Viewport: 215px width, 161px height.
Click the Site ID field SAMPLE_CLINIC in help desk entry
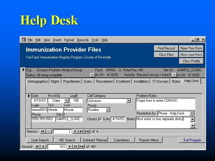click(69, 119)
